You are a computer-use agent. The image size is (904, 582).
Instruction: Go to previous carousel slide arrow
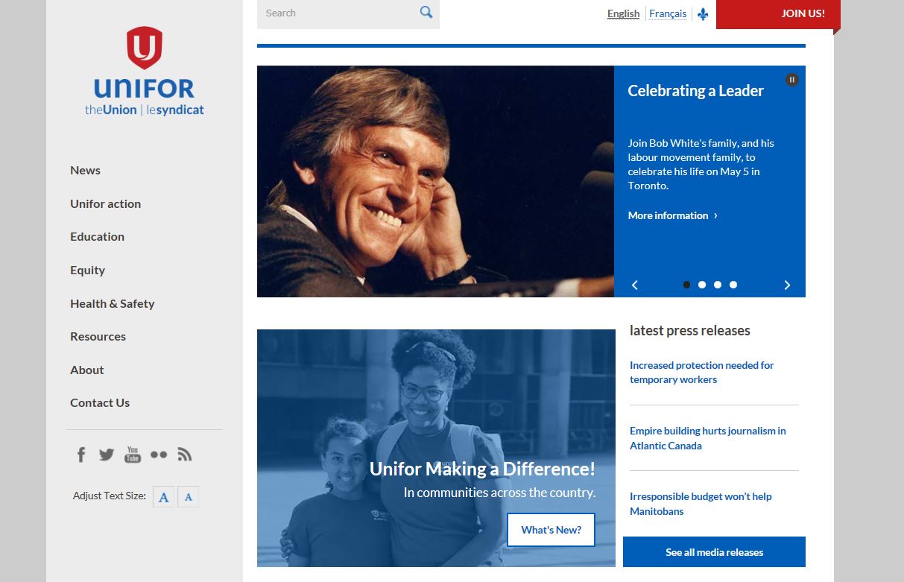click(635, 285)
